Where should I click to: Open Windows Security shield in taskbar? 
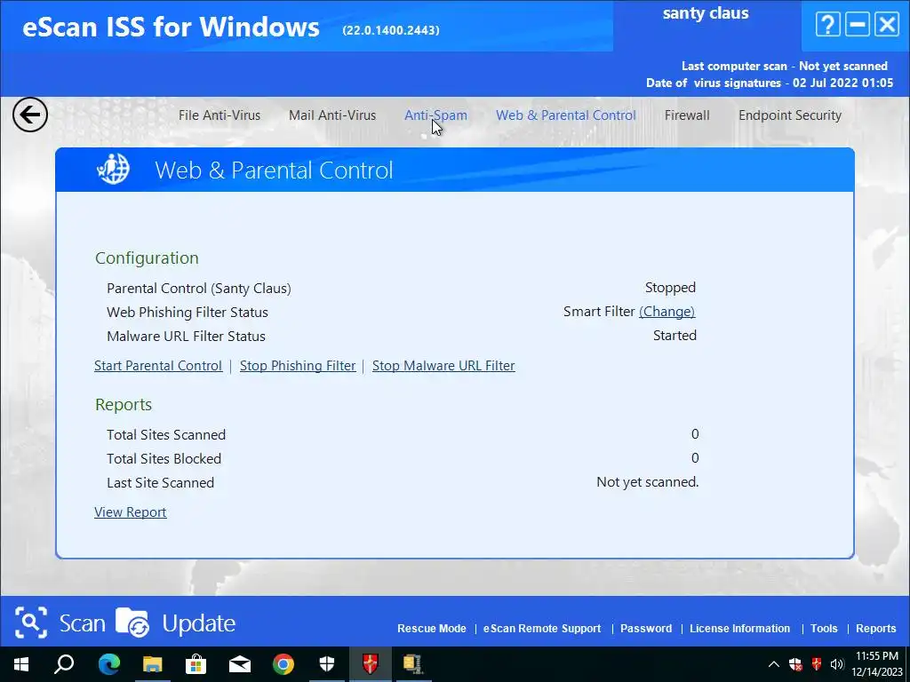327,664
